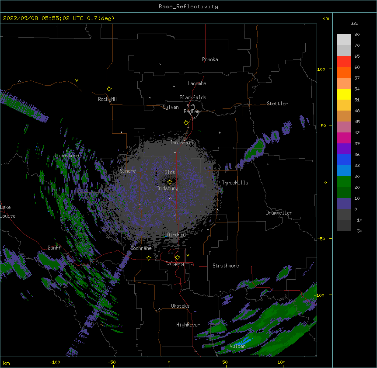The width and height of the screenshot is (377, 368).
Task: Click the Cochrane town label
Action: click(141, 248)
